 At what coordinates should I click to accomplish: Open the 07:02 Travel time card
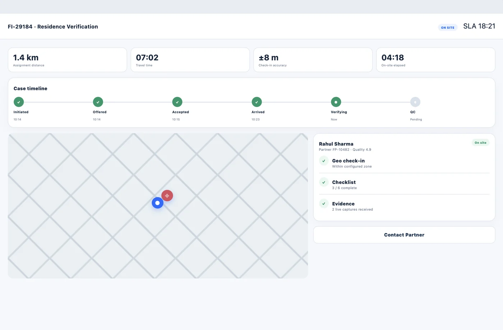(190, 60)
